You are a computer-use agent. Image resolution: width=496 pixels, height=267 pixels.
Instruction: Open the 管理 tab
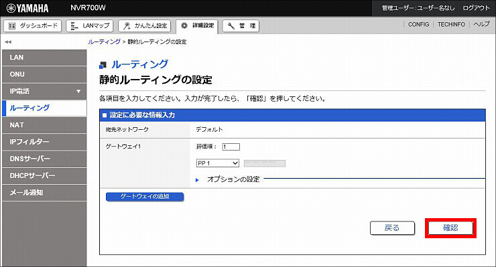pyautogui.click(x=241, y=26)
